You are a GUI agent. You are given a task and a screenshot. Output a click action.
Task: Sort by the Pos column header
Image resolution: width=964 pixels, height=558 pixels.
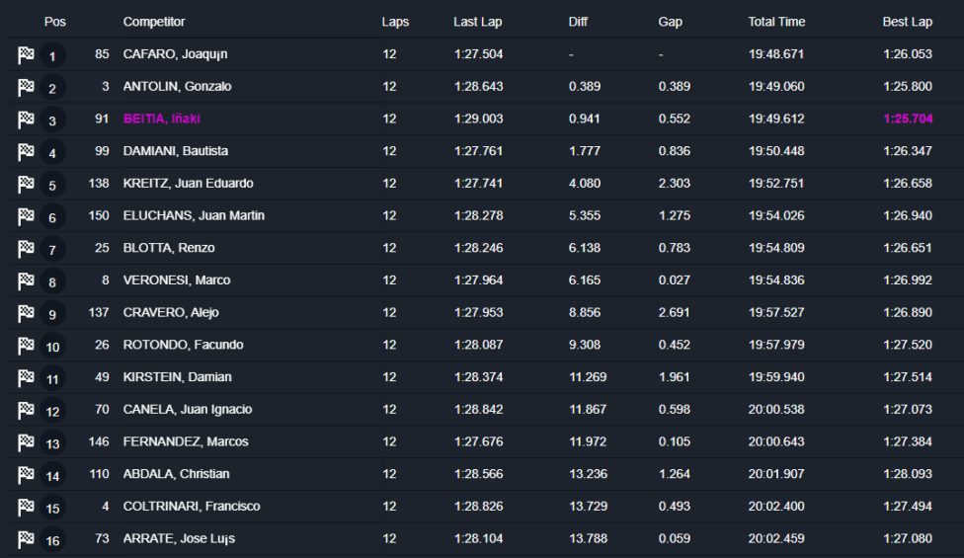click(x=54, y=22)
